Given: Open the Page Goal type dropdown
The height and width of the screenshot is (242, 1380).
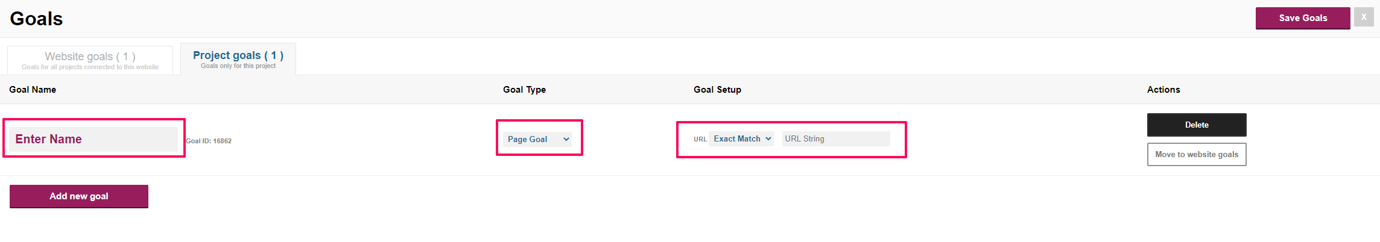Looking at the screenshot, I should click(537, 139).
